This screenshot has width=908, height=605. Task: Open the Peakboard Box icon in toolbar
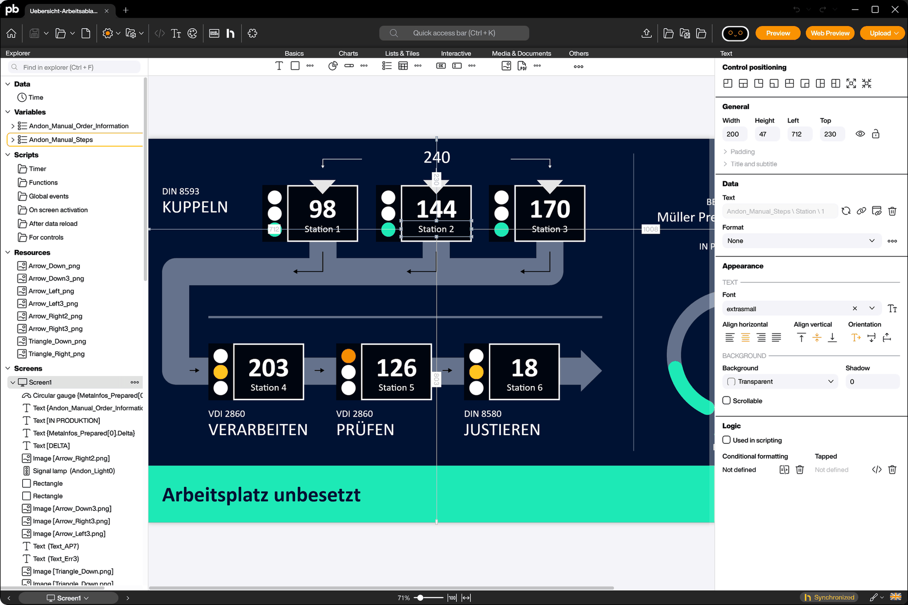tap(214, 33)
